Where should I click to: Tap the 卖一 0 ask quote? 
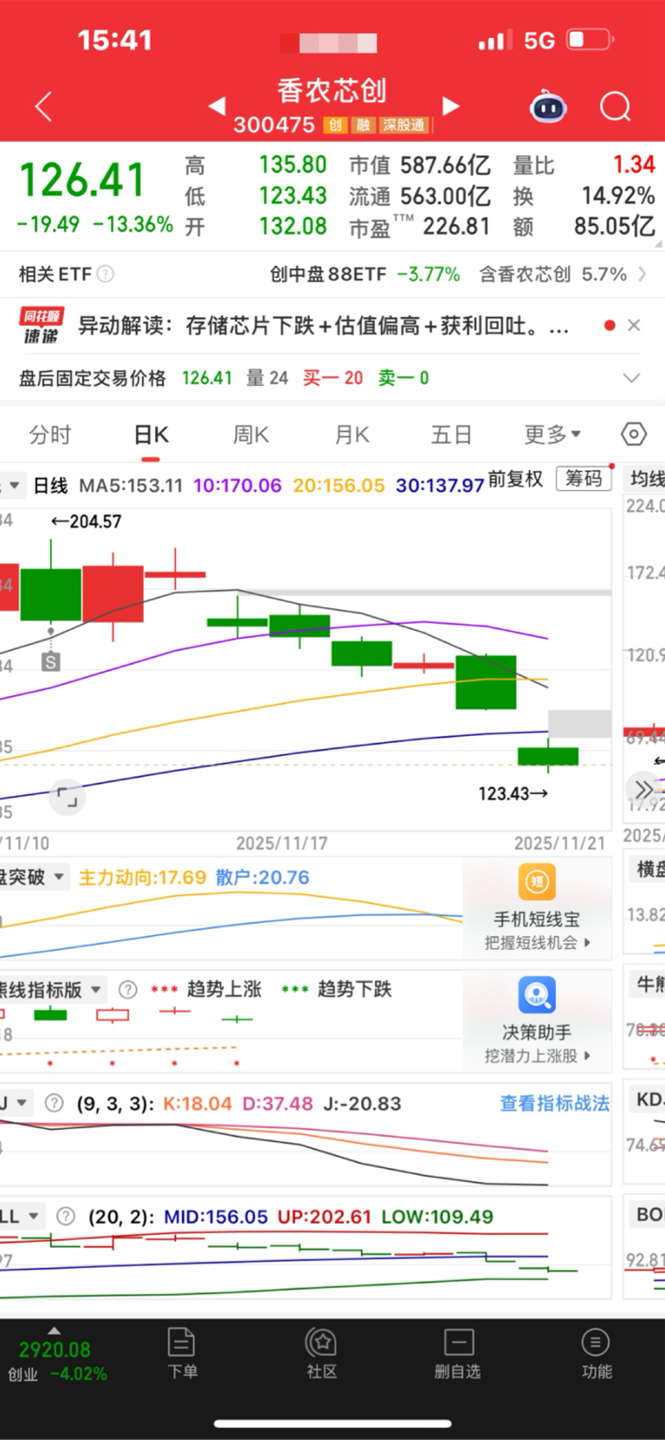pyautogui.click(x=404, y=378)
